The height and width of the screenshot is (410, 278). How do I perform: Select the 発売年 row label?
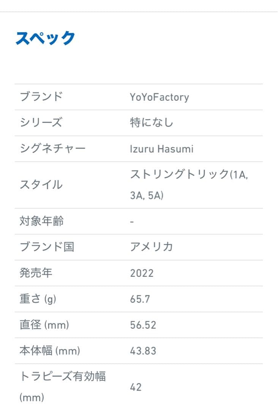coord(36,273)
